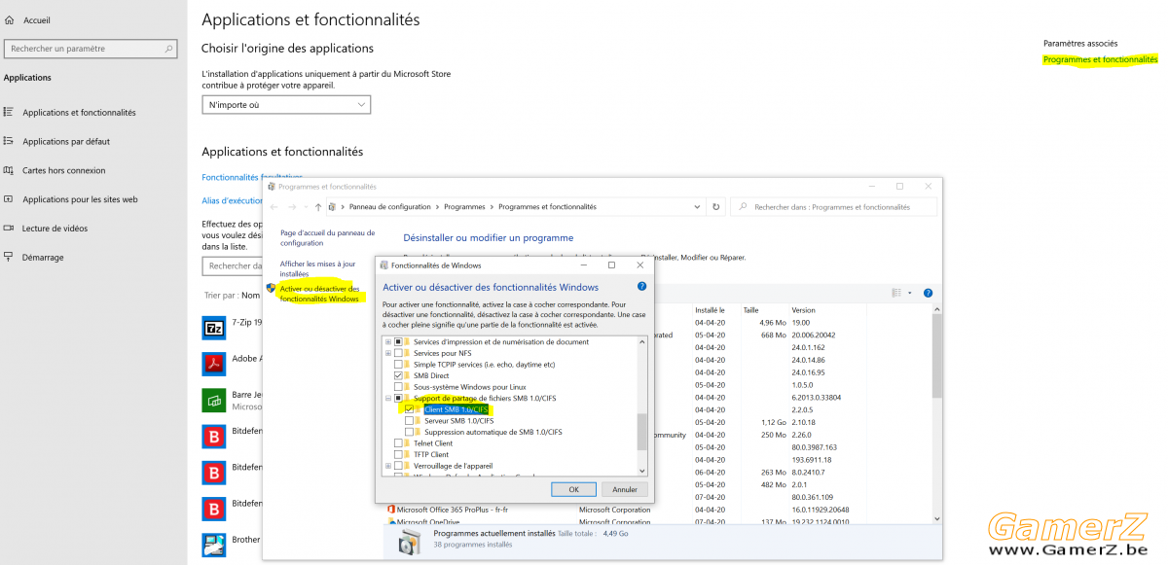Focus the Rechercher un paramètre search field
1168x565 pixels.
pyautogui.click(x=91, y=49)
